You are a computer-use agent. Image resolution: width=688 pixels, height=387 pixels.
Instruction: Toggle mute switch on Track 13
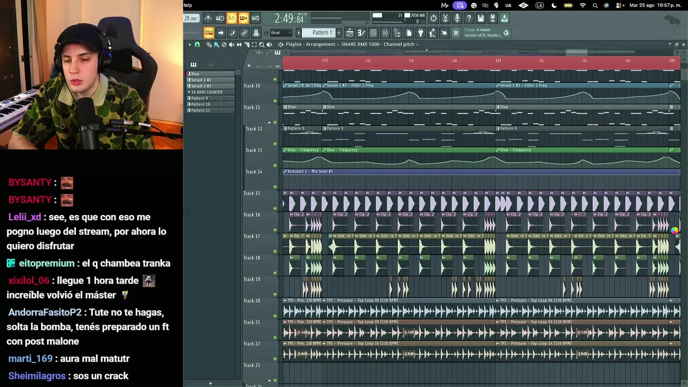pos(275,166)
